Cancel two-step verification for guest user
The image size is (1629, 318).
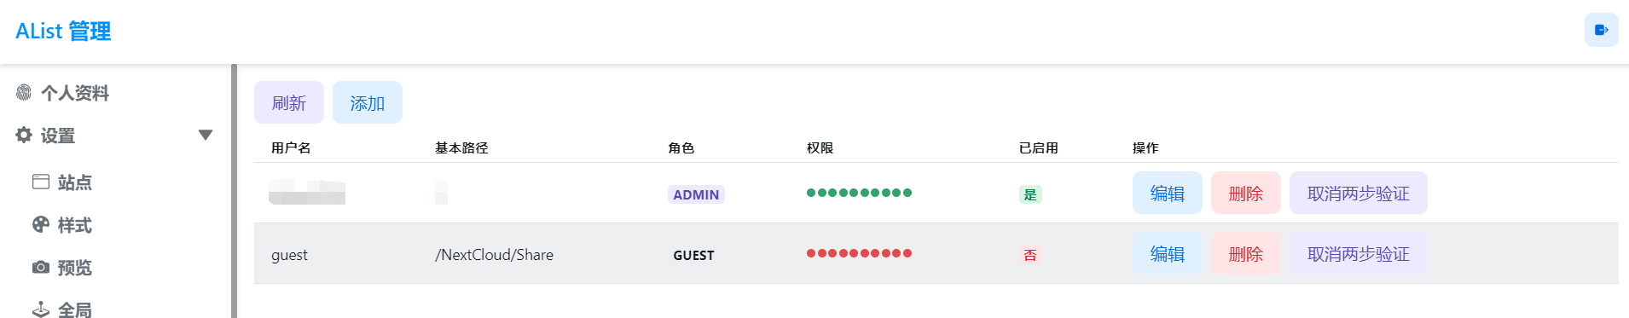[x=1359, y=253]
